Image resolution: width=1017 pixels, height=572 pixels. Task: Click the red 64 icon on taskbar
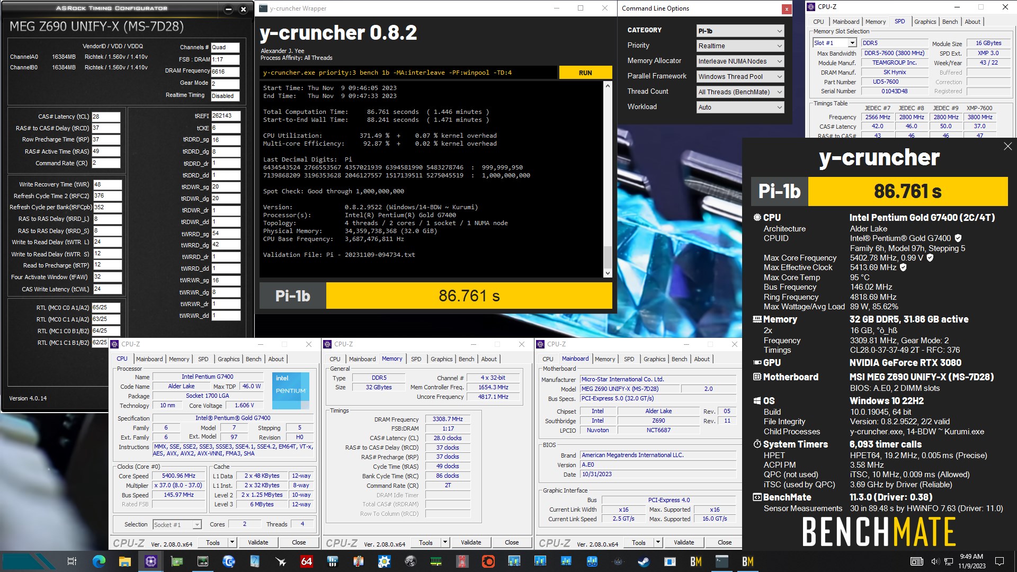[306, 561]
